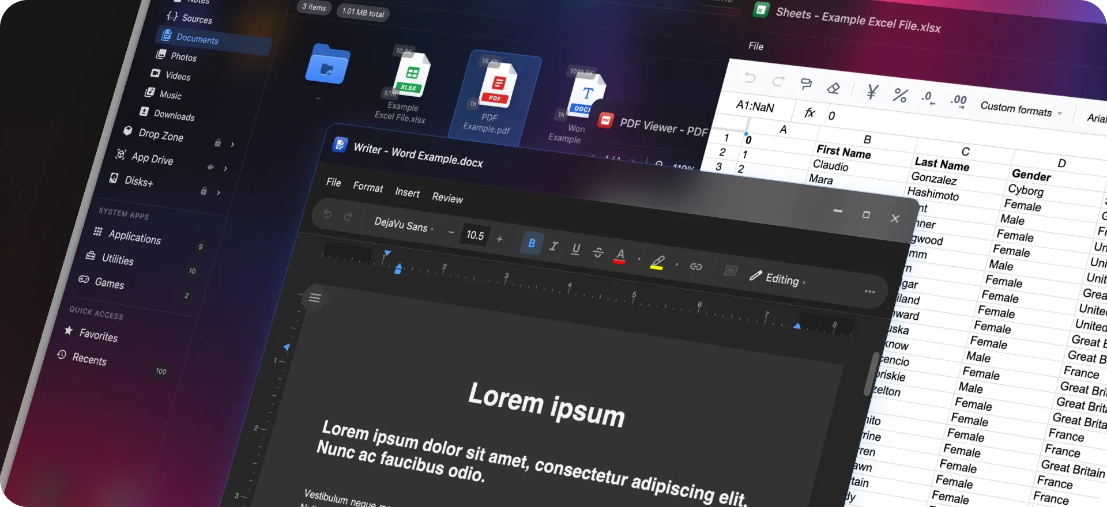Open Downloads in the file manager sidebar
Screen dimensions: 1107x507
167,114
